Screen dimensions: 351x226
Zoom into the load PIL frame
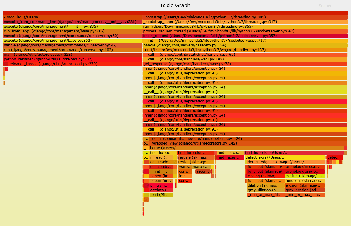(161, 195)
